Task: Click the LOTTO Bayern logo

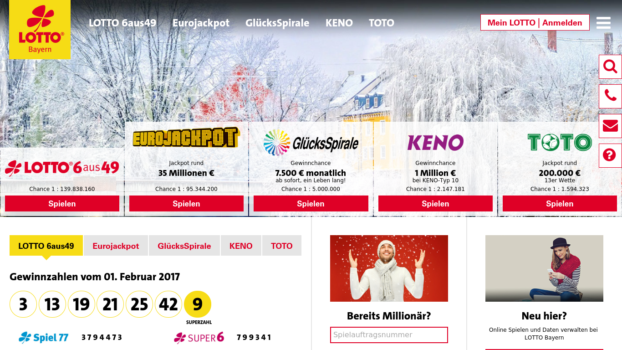Action: (40, 30)
